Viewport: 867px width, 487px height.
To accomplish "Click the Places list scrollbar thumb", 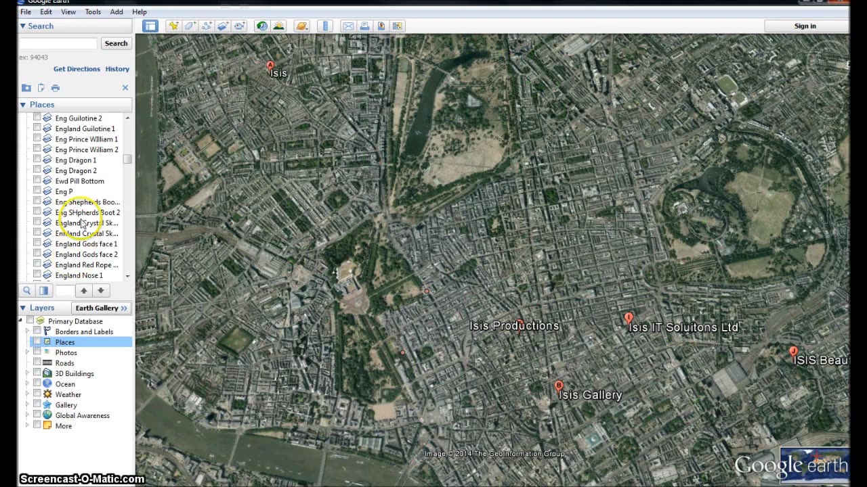I will coord(127,159).
